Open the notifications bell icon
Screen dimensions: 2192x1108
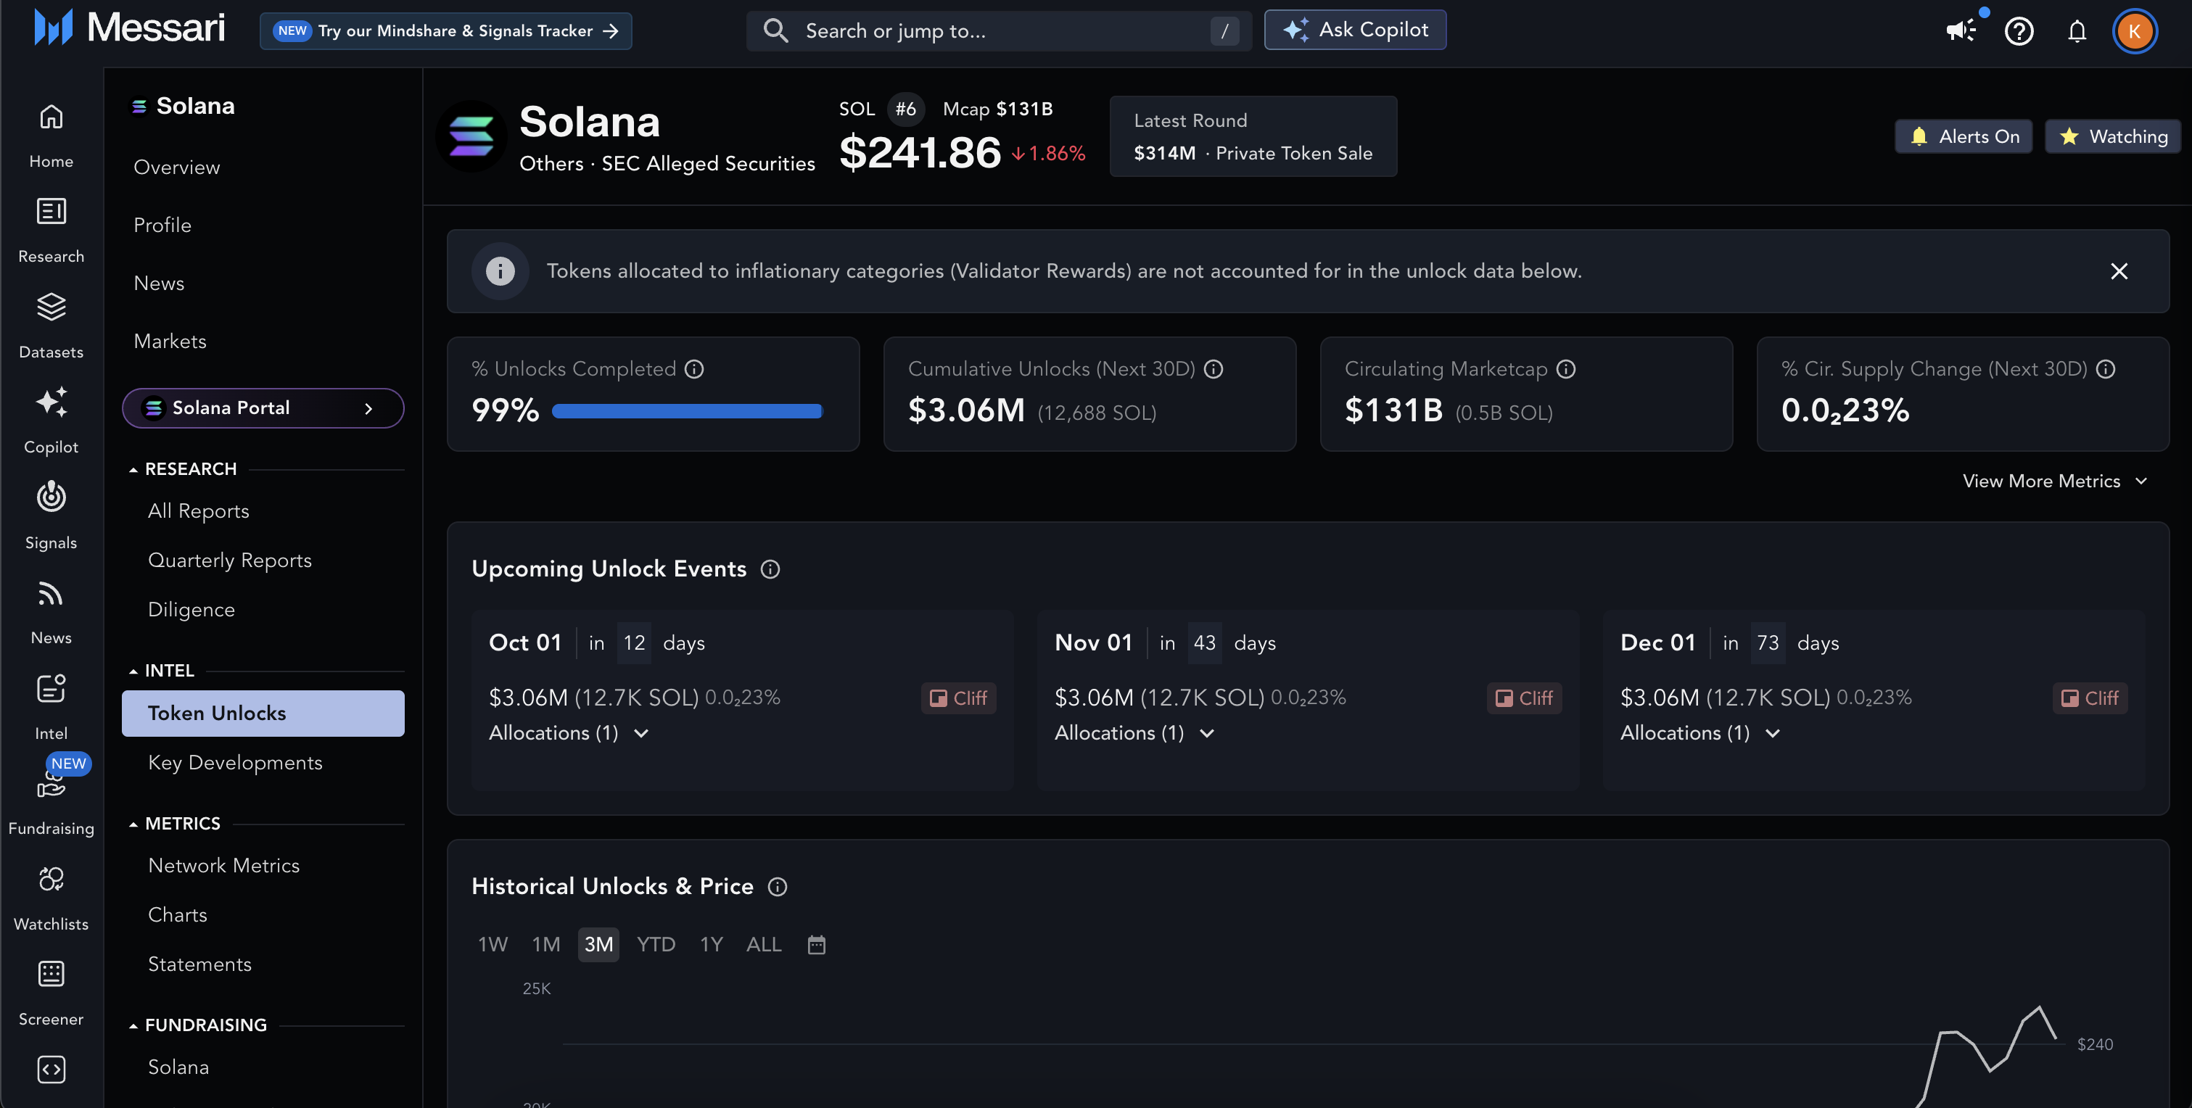[2077, 31]
